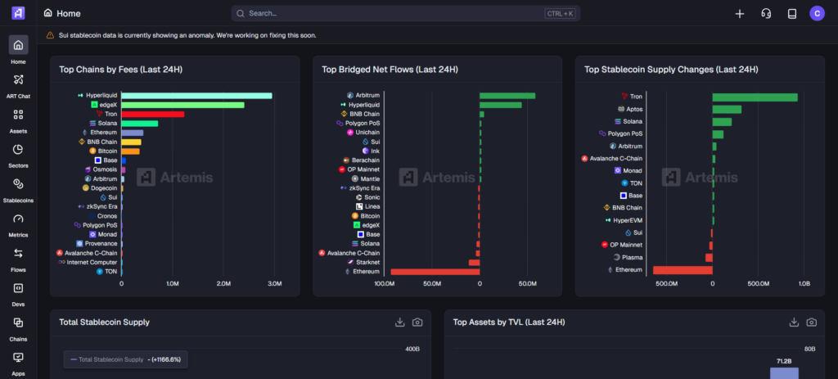Image resolution: width=838 pixels, height=379 pixels.
Task: Open the headset support icon
Action: click(x=766, y=13)
